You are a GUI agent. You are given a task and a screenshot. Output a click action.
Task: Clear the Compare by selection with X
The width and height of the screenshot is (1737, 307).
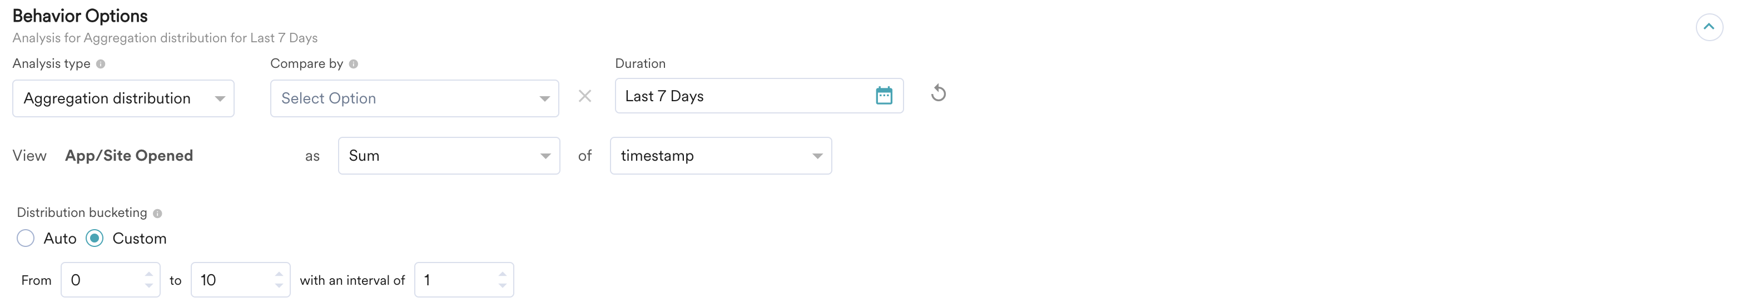(584, 96)
